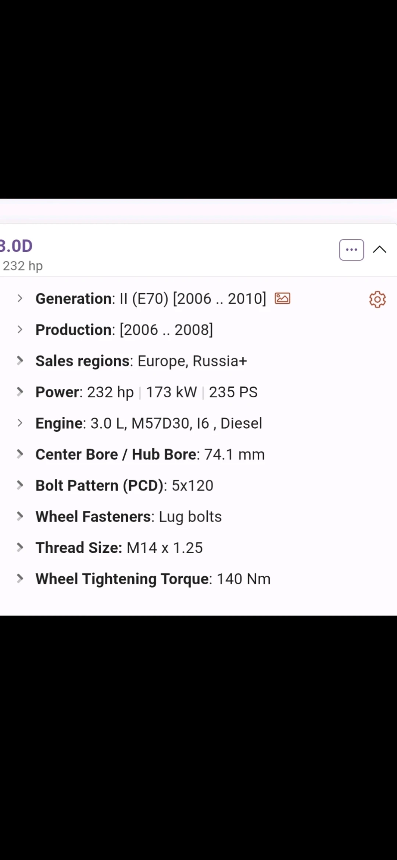Open the more options ellipsis menu
397x860 pixels.
coord(351,249)
